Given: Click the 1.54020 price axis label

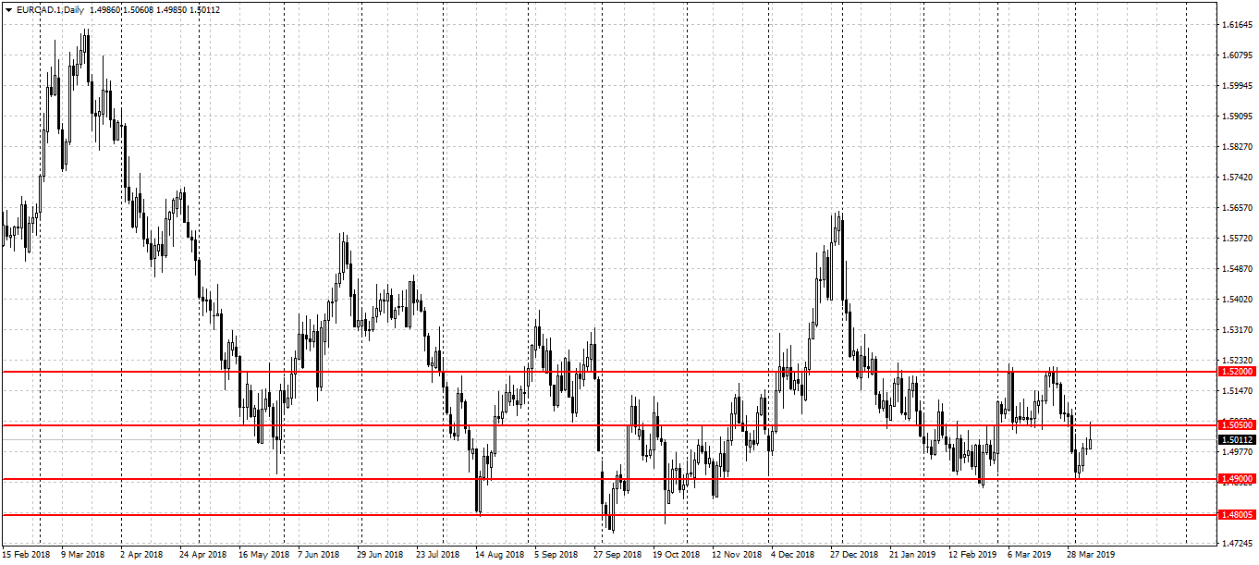Looking at the screenshot, I should (x=1237, y=300).
